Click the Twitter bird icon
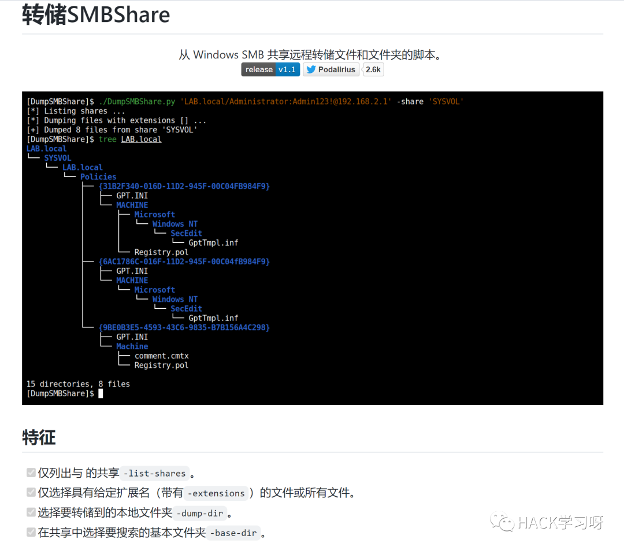Viewport: 624px width, 550px height. pos(311,69)
